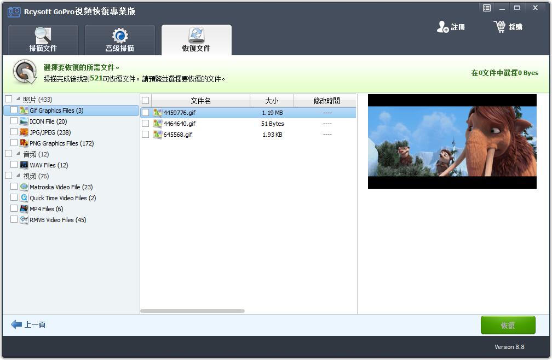Viewport: 552px width, 360px height.
Task: Go back with 上一頁 link
Action: point(28,325)
